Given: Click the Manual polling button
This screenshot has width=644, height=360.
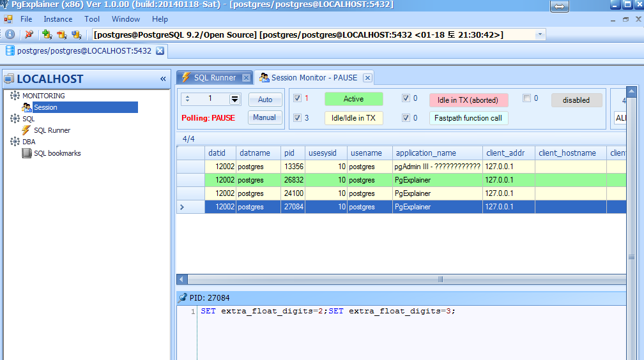Looking at the screenshot, I should click(x=264, y=117).
